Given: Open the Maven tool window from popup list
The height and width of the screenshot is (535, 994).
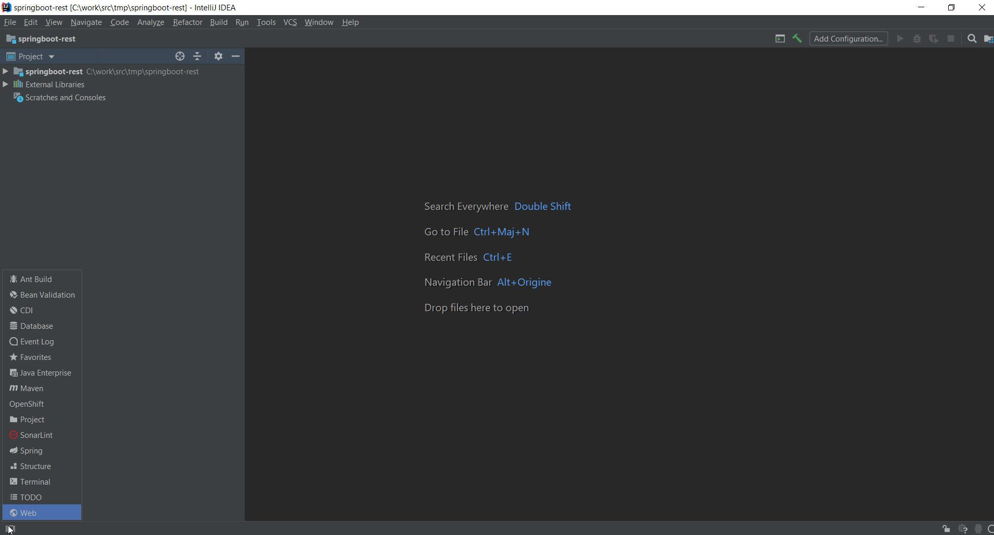Looking at the screenshot, I should [x=31, y=388].
